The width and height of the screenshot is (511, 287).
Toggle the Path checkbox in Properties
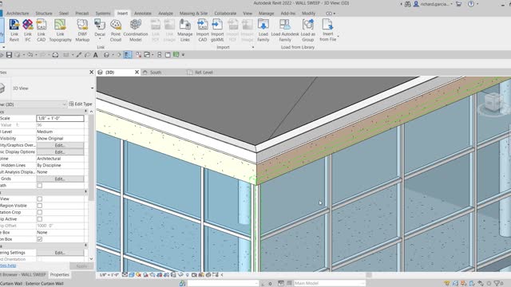point(39,186)
